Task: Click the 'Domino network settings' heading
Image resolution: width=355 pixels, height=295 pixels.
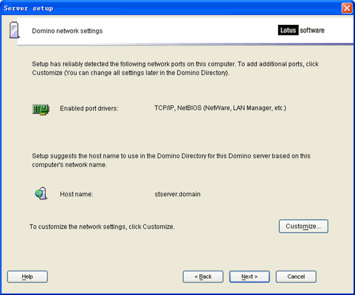Action: point(67,31)
